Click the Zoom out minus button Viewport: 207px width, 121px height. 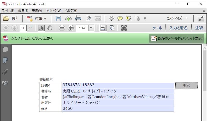(x=62, y=28)
